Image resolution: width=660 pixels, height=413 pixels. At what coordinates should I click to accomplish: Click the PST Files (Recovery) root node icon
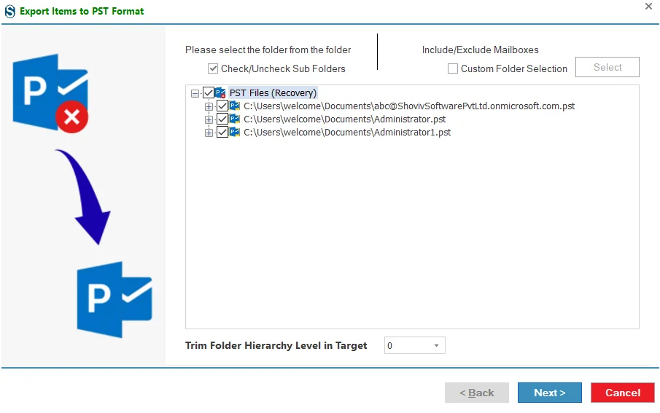(x=220, y=93)
